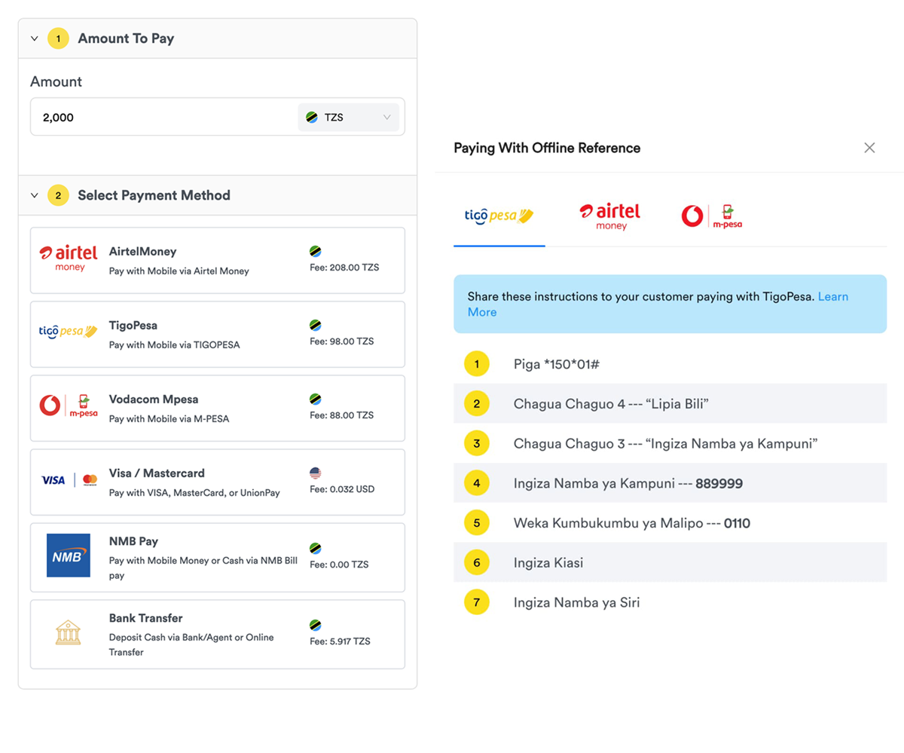
Task: Collapse the Select Payment Method section
Action: (x=34, y=195)
